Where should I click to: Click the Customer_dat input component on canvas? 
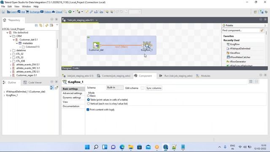(x=96, y=45)
